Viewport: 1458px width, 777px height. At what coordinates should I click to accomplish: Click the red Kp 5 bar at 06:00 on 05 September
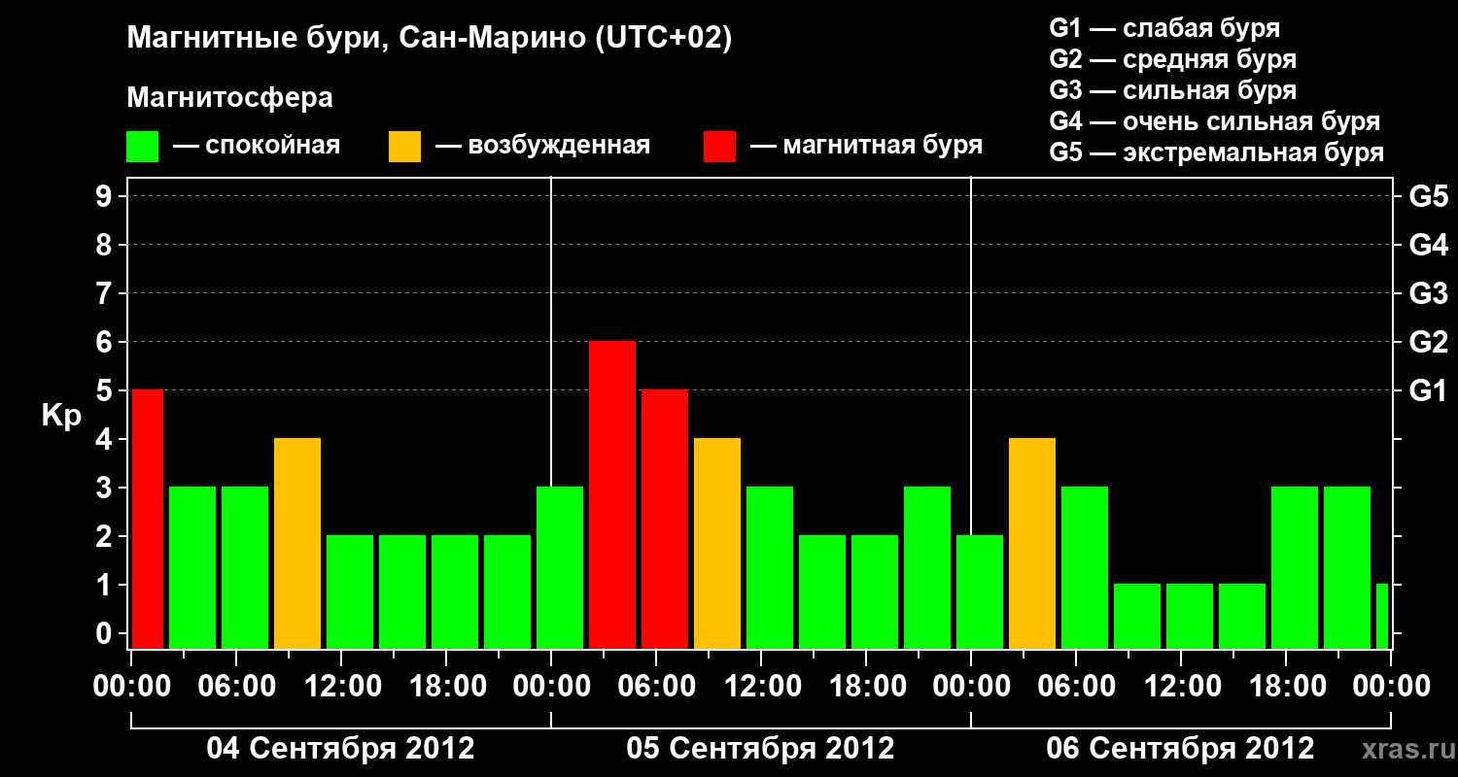[665, 520]
